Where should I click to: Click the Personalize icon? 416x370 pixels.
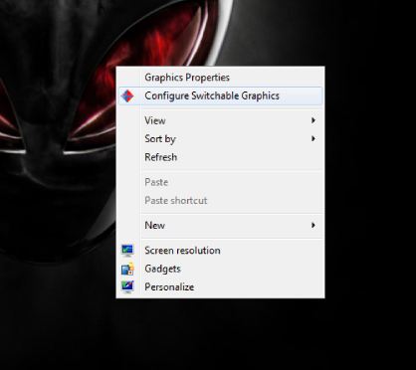127,286
